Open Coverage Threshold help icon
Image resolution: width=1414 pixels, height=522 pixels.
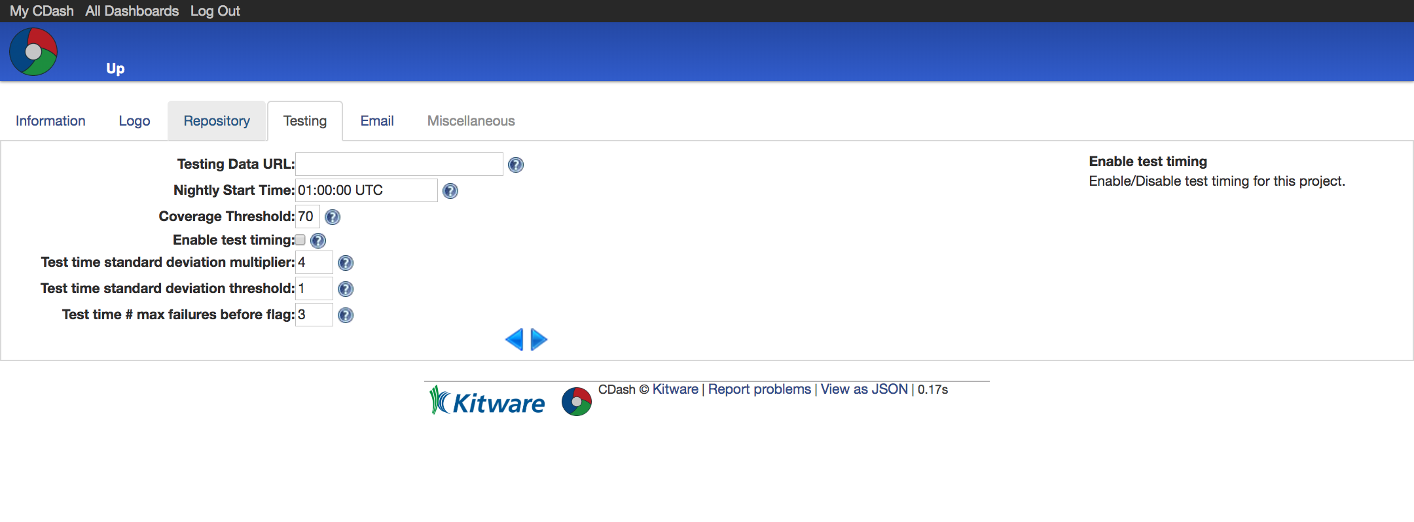click(333, 217)
